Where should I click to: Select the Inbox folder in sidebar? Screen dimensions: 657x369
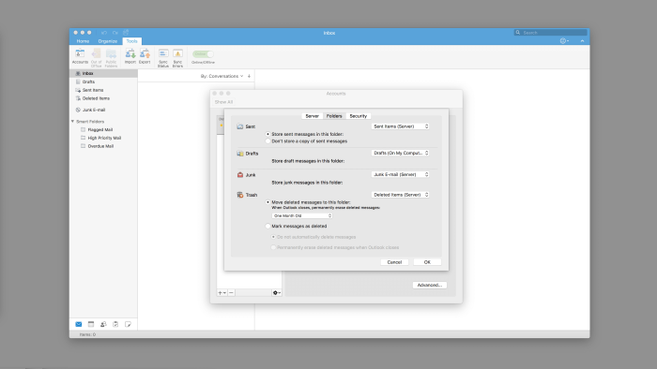coord(103,74)
